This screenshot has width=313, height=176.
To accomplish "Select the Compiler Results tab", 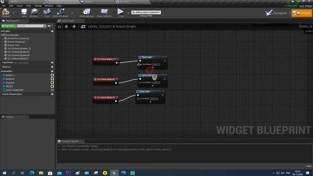I will [x=70, y=141].
